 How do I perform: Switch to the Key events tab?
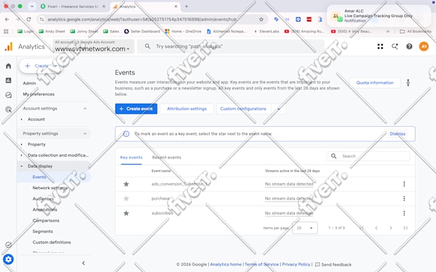pyautogui.click(x=131, y=157)
